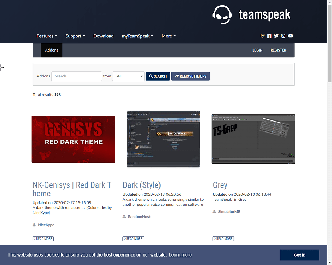This screenshot has height=265, width=332.
Task: Open TeamSpeak's Twitch channel icon
Action: tap(262, 36)
